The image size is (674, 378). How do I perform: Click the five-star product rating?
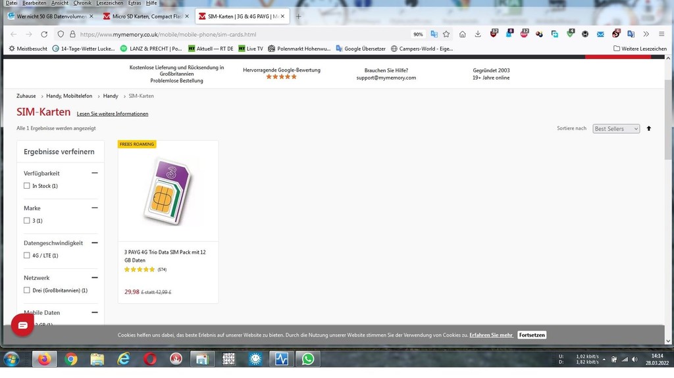[x=140, y=270]
